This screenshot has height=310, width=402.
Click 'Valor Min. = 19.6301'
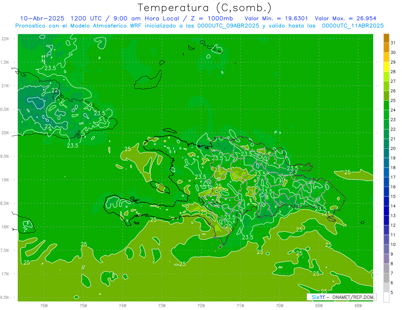[x=276, y=18]
